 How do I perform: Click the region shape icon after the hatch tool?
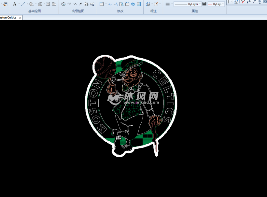point(54,4)
